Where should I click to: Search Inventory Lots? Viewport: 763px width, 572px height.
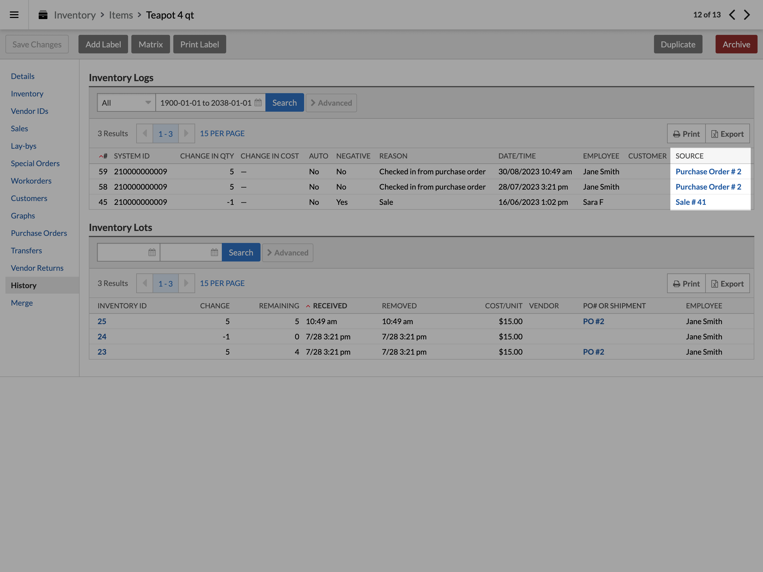click(241, 253)
